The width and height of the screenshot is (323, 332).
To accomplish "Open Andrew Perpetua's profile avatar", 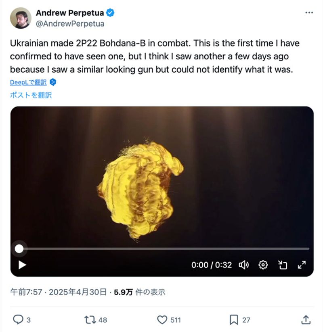I will pyautogui.click(x=21, y=18).
